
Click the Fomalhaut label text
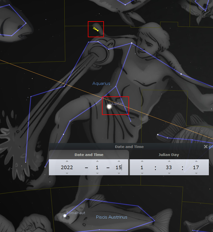point(76,213)
